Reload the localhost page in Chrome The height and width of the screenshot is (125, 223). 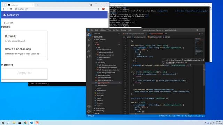(11, 9)
